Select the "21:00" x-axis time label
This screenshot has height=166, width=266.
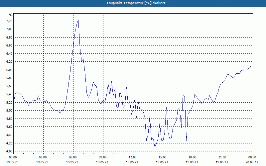pyautogui.click(x=222, y=157)
